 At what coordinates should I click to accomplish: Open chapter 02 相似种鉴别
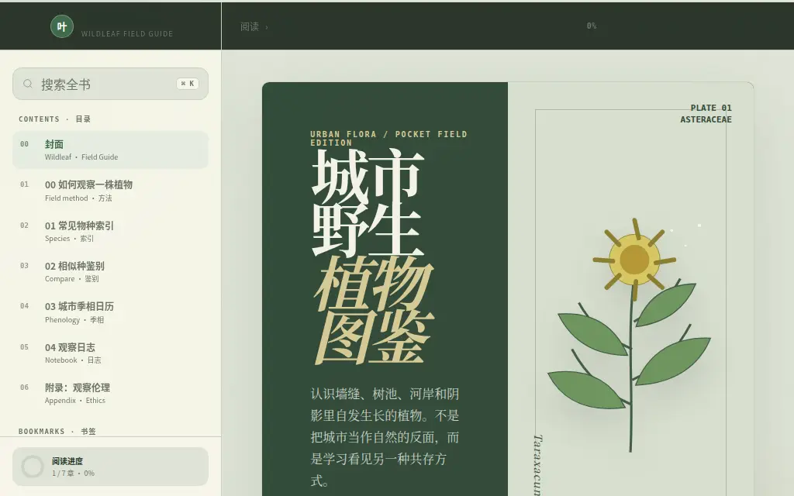pyautogui.click(x=110, y=272)
